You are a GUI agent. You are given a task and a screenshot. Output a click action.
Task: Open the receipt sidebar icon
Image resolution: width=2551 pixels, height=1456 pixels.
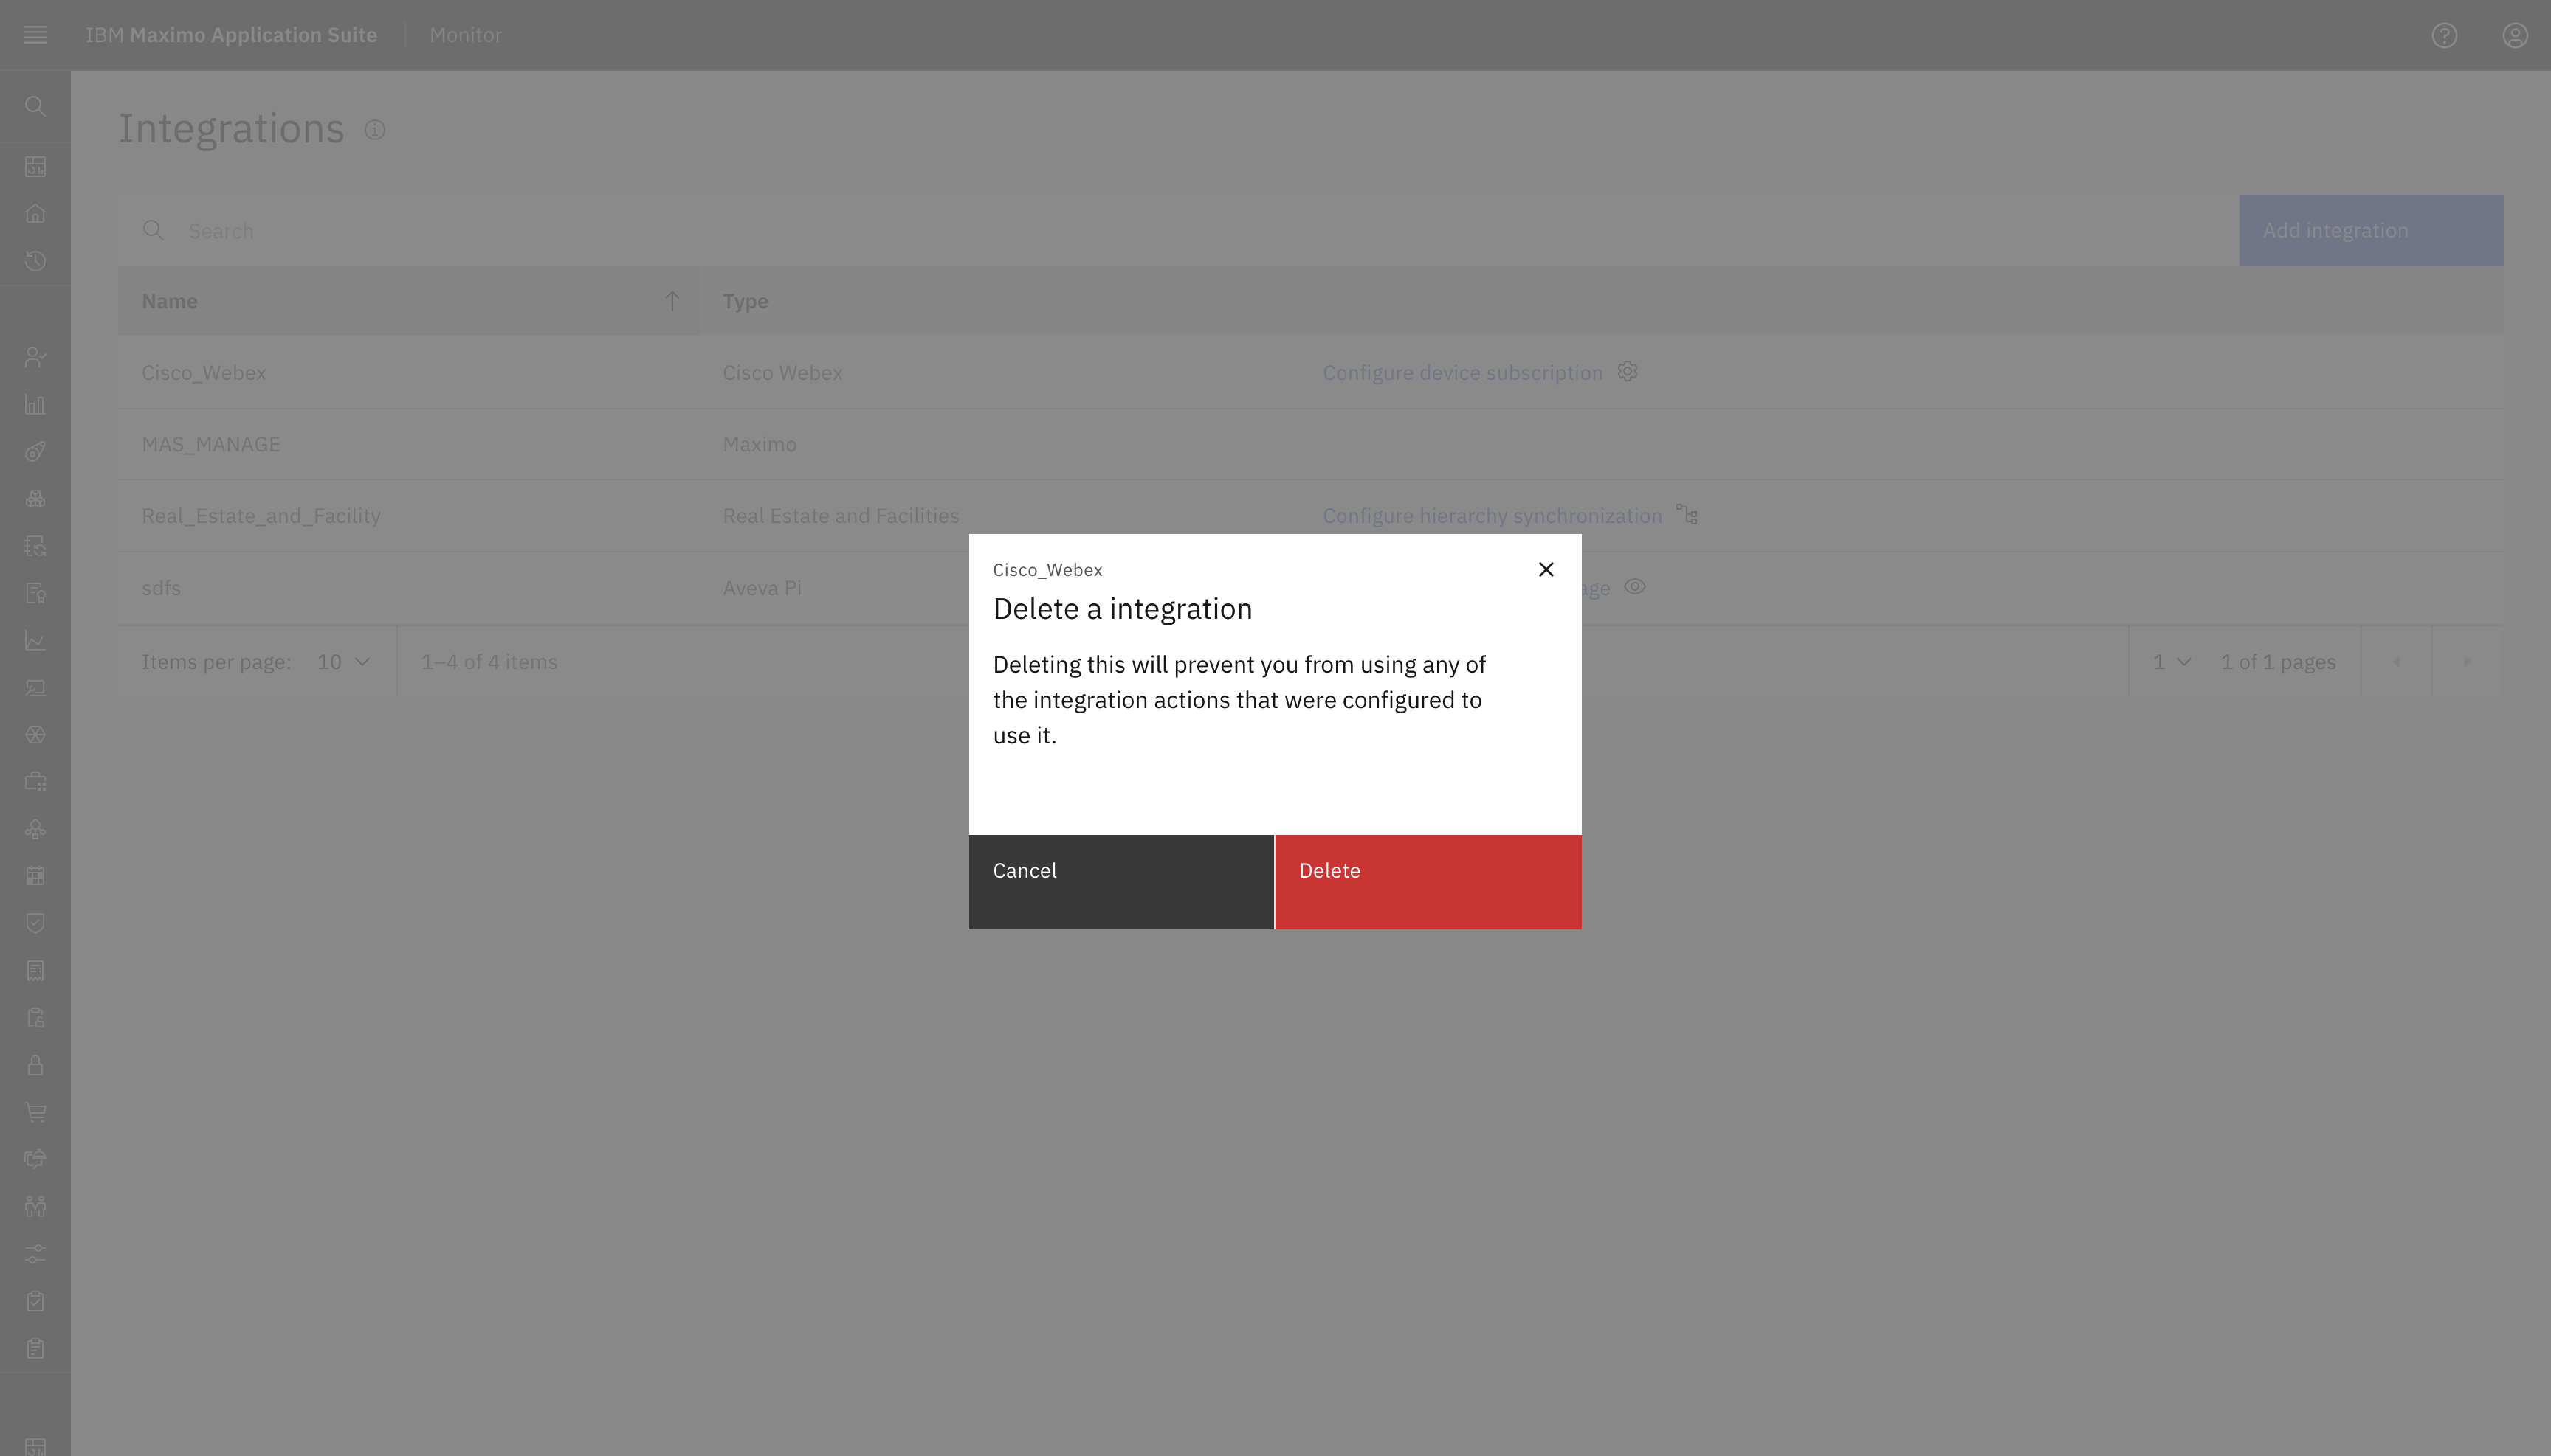[35, 971]
